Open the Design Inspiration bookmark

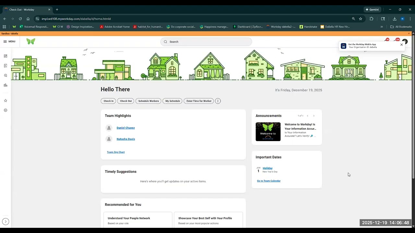click(x=80, y=27)
